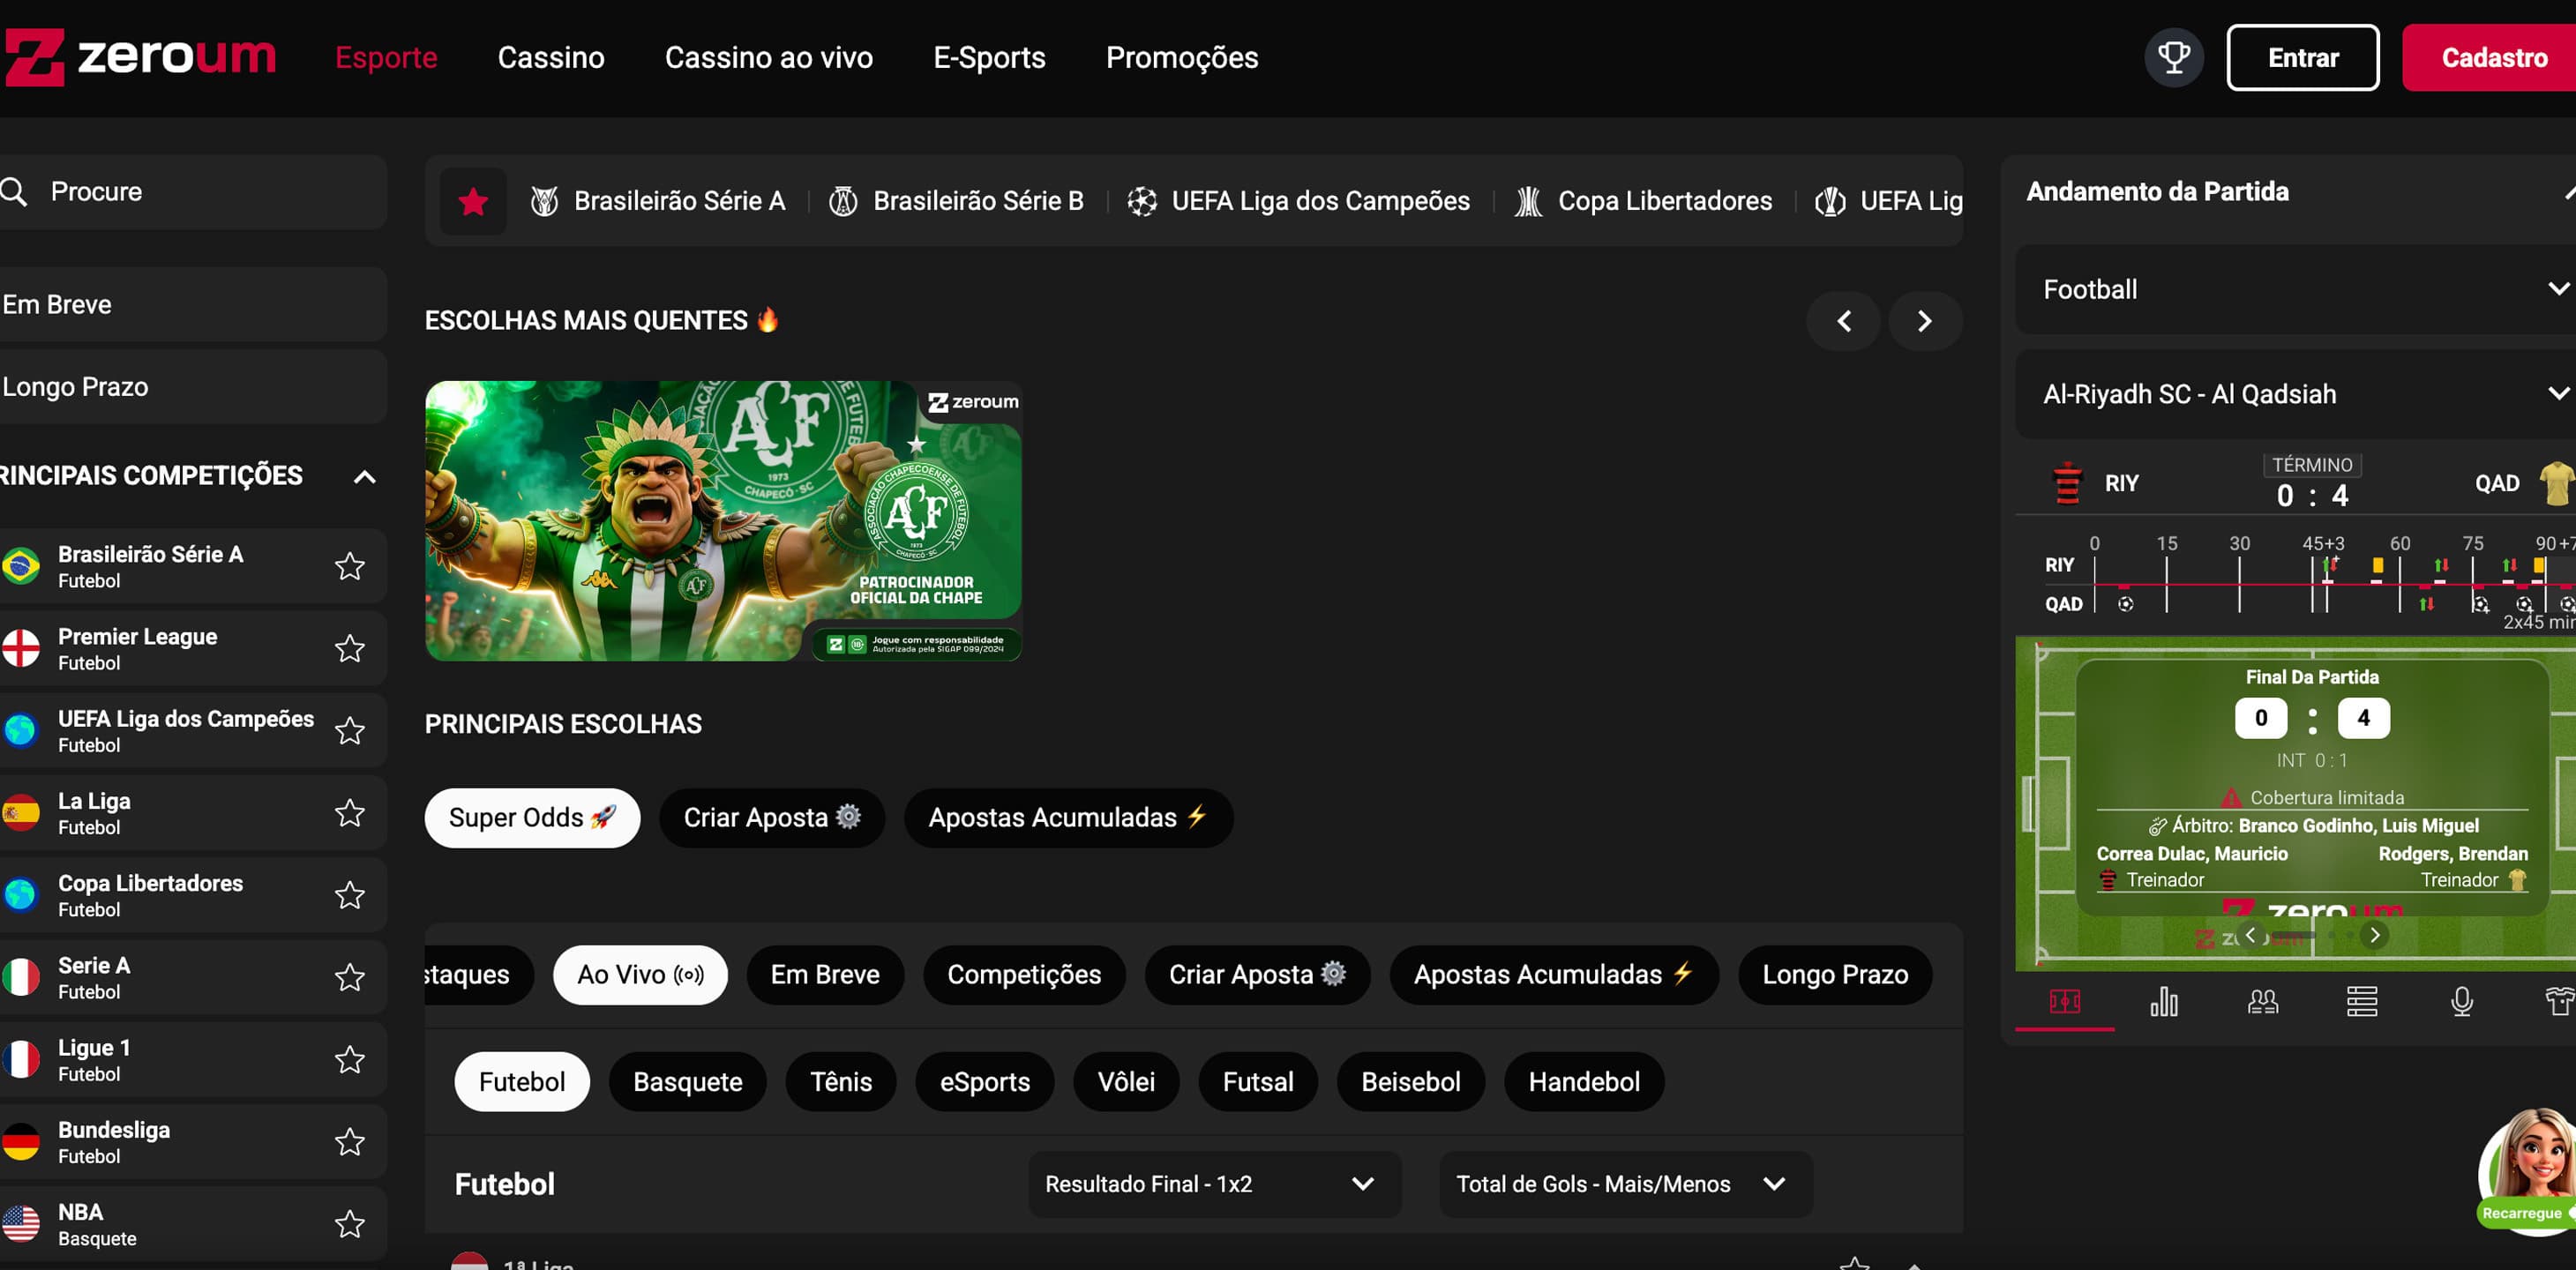Open the Esporte menu
This screenshot has width=2576, height=1270.
tap(386, 57)
